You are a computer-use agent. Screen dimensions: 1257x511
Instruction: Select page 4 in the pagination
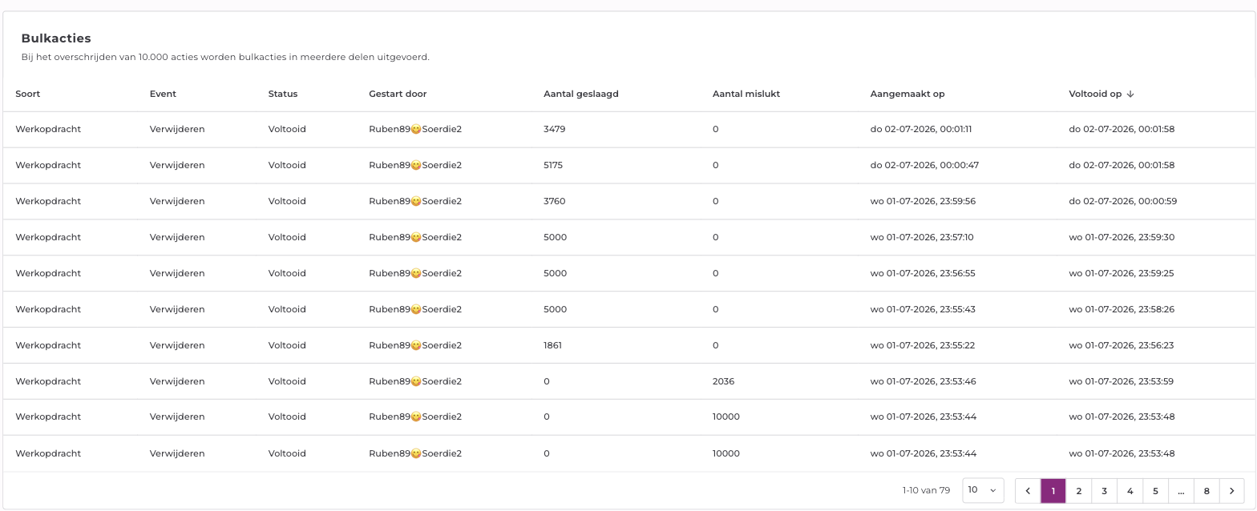[1130, 491]
